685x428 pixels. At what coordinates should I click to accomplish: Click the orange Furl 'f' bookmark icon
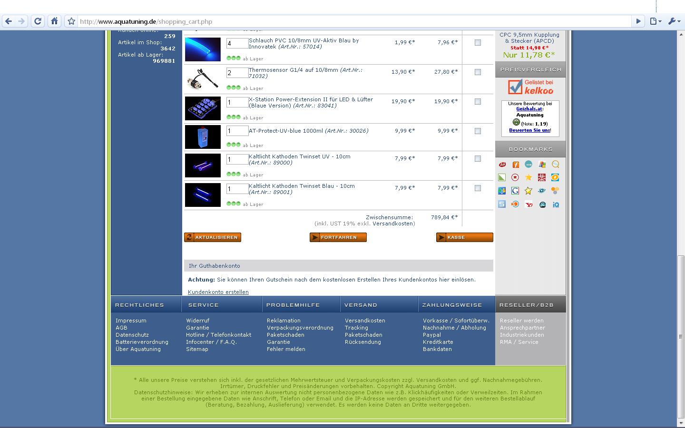pyautogui.click(x=515, y=165)
